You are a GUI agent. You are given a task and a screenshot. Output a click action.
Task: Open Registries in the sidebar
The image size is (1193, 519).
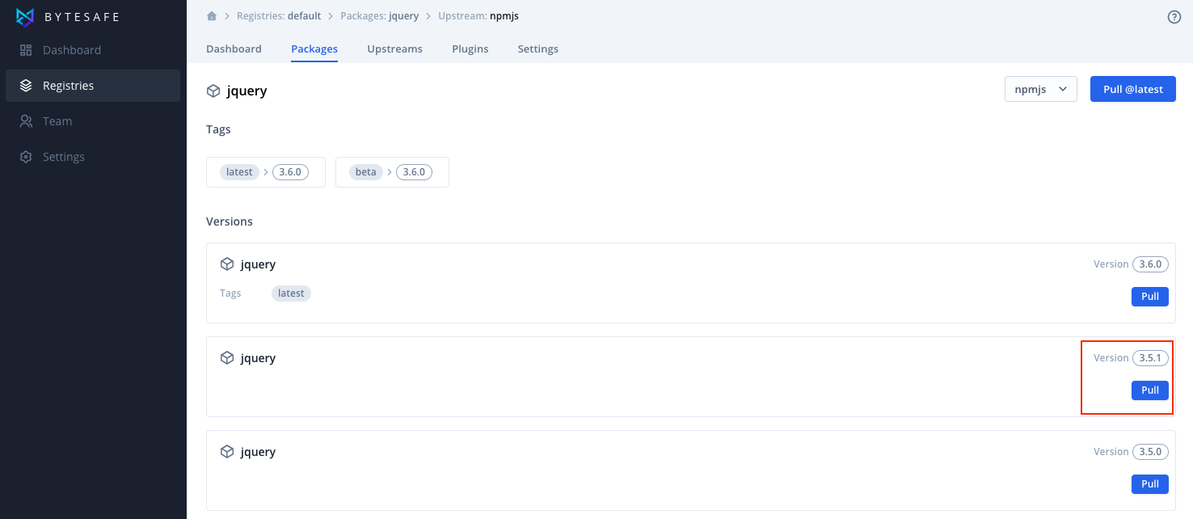(93, 86)
